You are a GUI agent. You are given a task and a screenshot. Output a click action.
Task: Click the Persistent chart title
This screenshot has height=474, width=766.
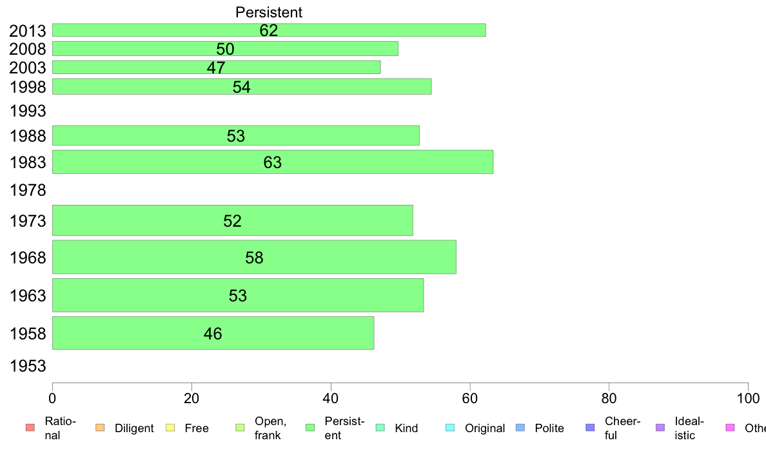(x=269, y=12)
